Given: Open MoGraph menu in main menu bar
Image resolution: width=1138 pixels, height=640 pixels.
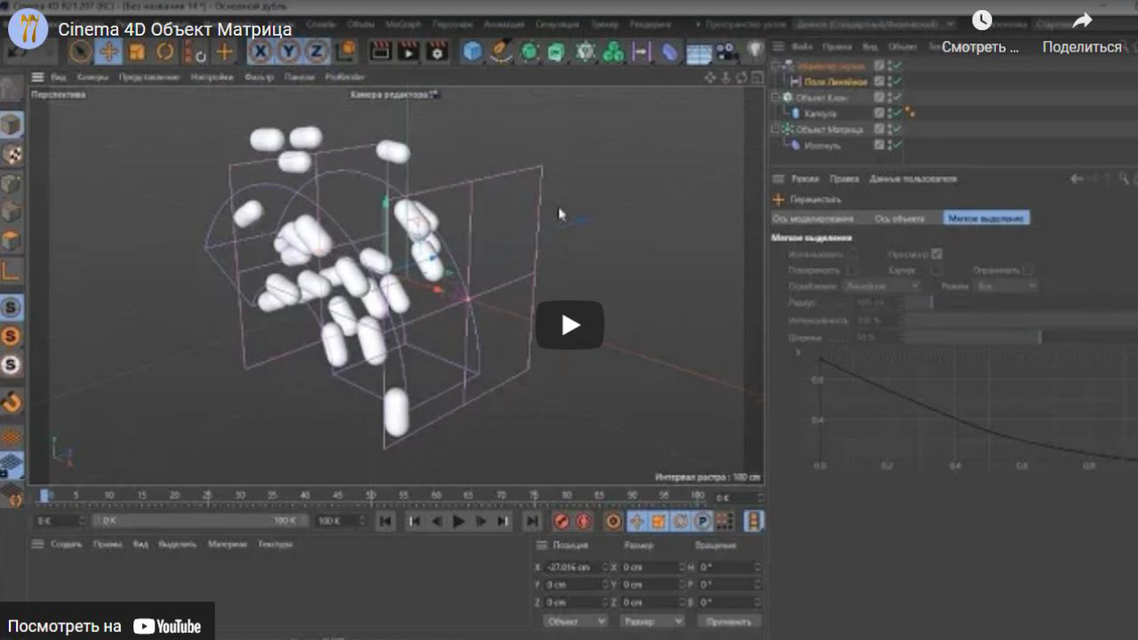Looking at the screenshot, I should coord(405,23).
